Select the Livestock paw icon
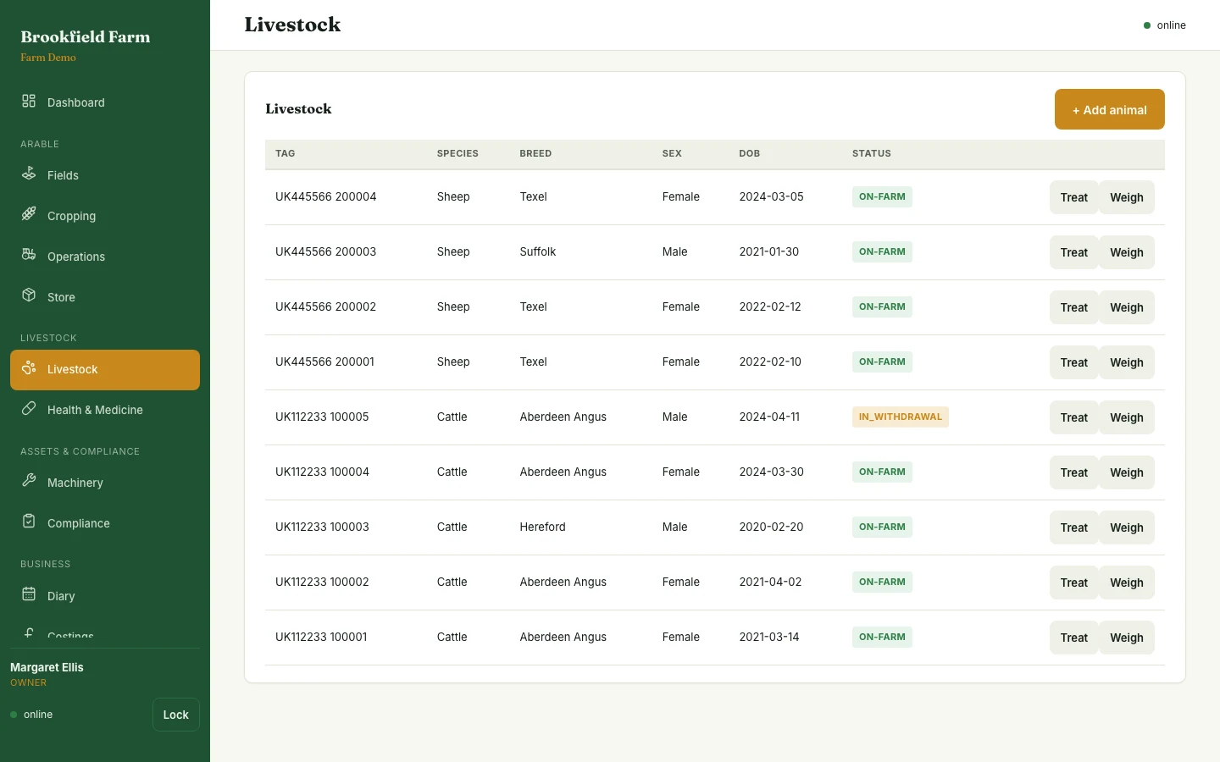The width and height of the screenshot is (1220, 762). 29,367
